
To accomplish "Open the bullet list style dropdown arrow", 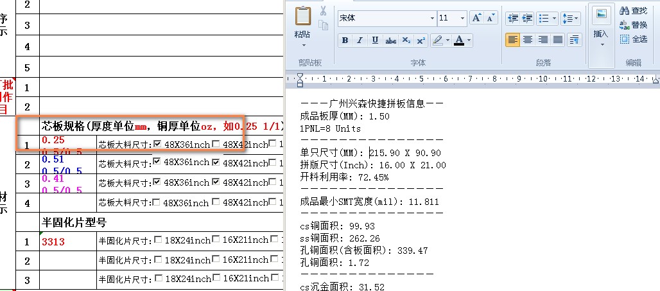I will coord(554,18).
